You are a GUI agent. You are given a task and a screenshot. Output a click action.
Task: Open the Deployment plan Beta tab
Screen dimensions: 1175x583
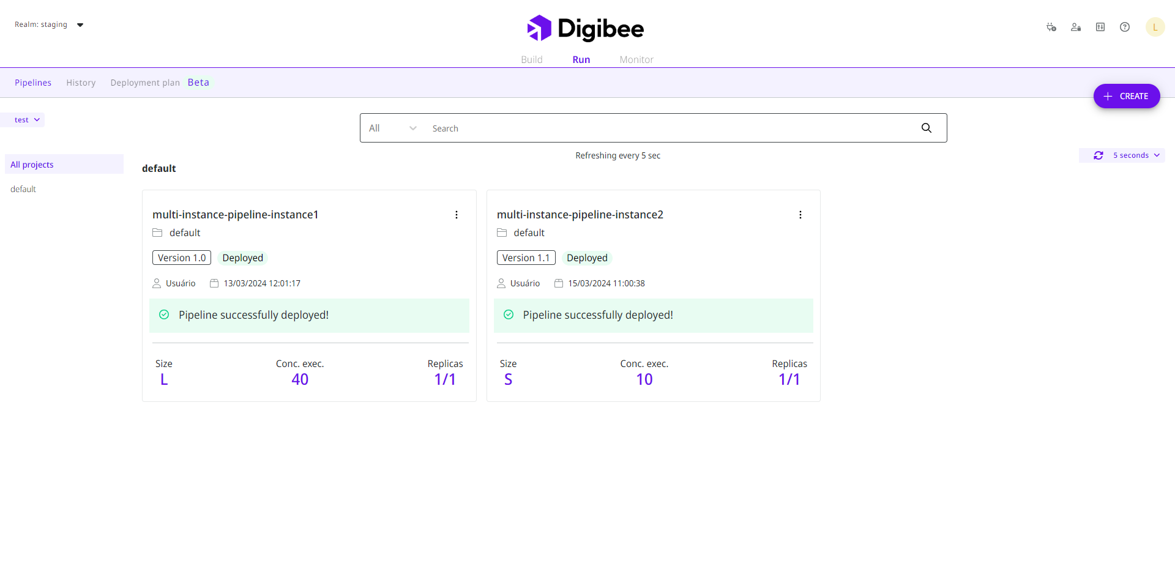(x=160, y=83)
